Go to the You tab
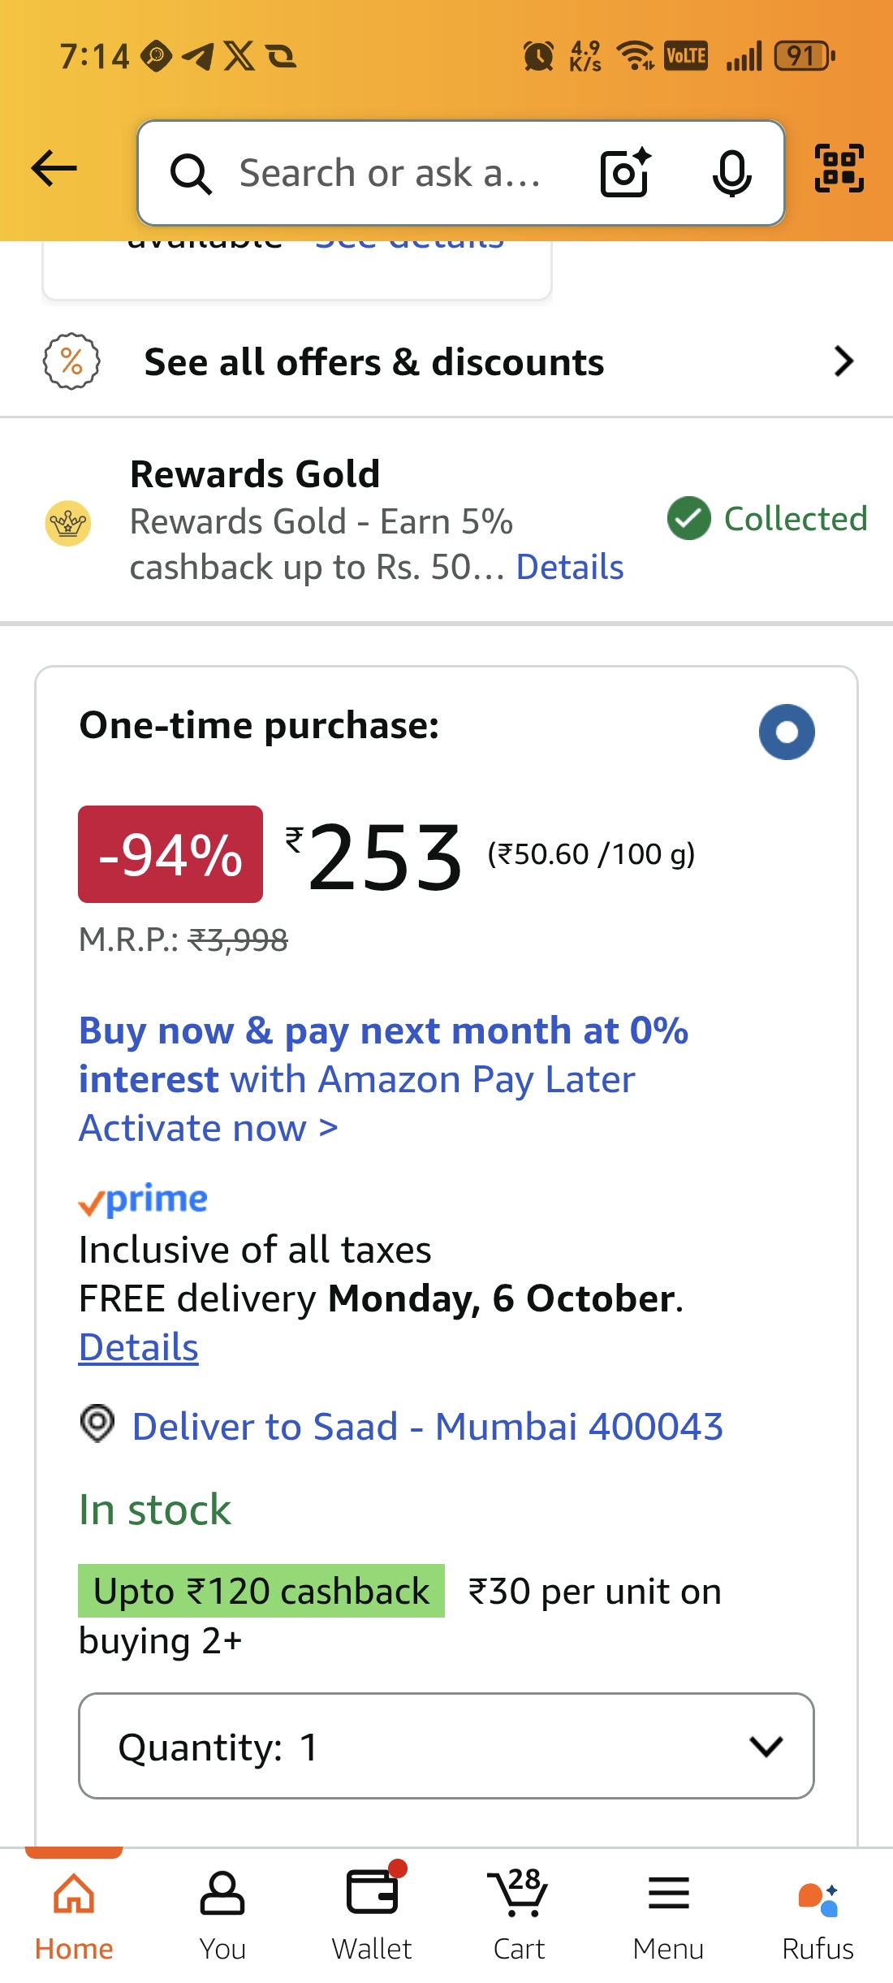This screenshot has height=1983, width=893. [x=222, y=1912]
